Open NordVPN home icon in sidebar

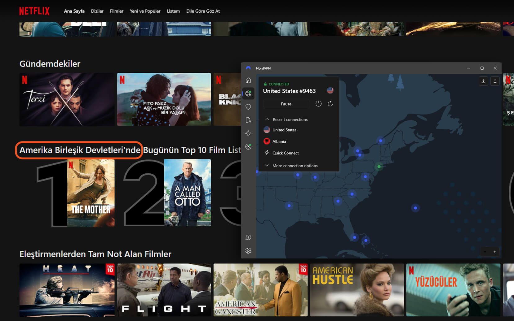click(x=248, y=80)
